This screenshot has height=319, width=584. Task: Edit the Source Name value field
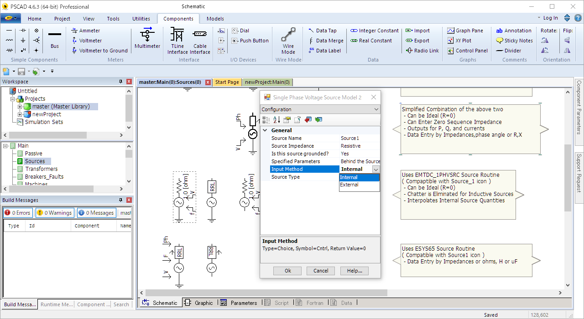coord(360,138)
